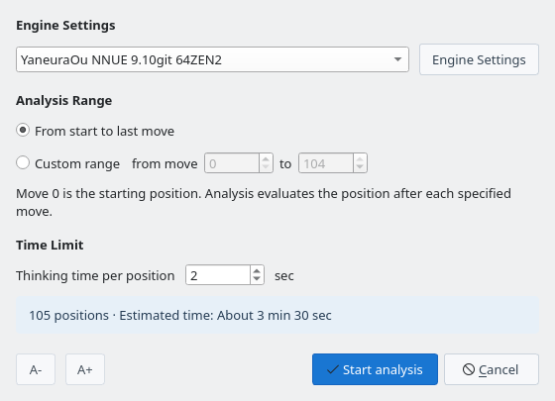
Task: Click the Engine Settings button
Action: point(479,59)
